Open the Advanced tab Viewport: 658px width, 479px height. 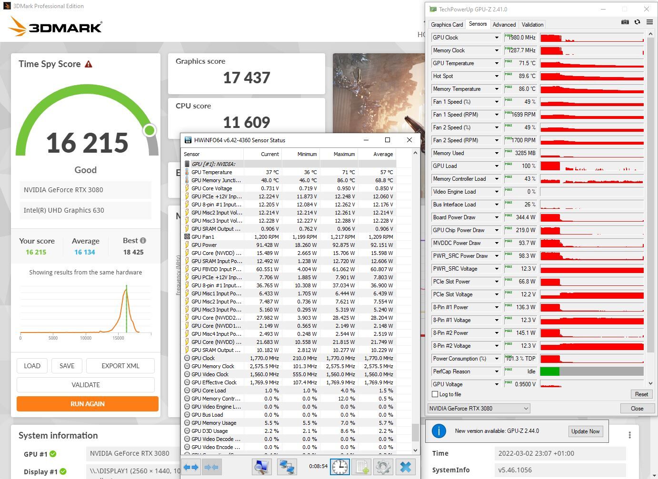point(504,25)
